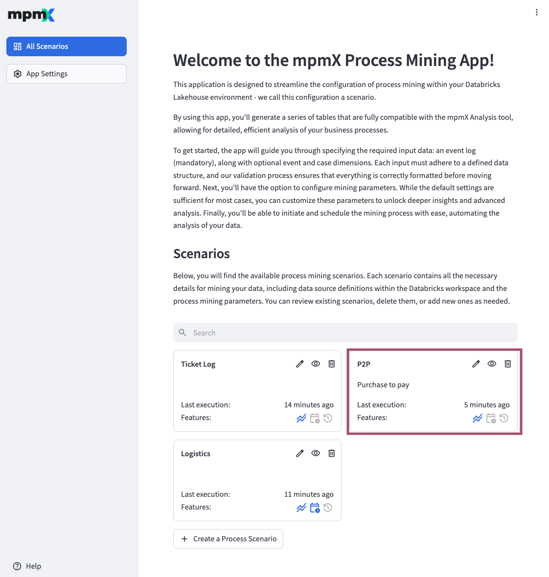Screen dimensions: 549x577
Task: View the Logistics scenario
Action: tap(316, 453)
